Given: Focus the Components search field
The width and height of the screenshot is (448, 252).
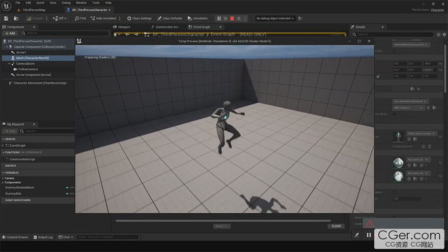Looking at the screenshot, I should tap(65, 33).
